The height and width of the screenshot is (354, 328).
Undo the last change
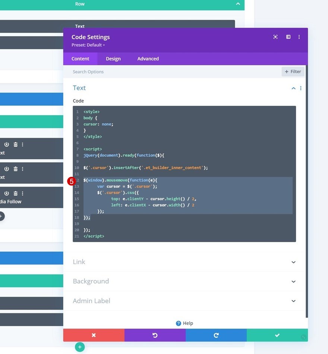(155, 335)
